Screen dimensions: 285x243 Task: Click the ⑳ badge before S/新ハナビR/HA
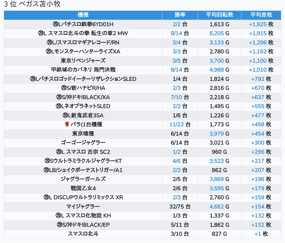[63, 88]
